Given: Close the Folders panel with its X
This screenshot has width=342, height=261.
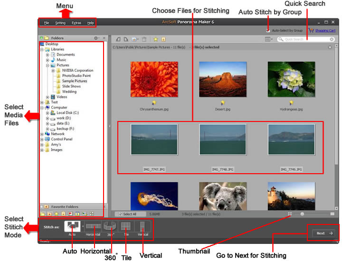Looking at the screenshot, I should pyautogui.click(x=104, y=38).
